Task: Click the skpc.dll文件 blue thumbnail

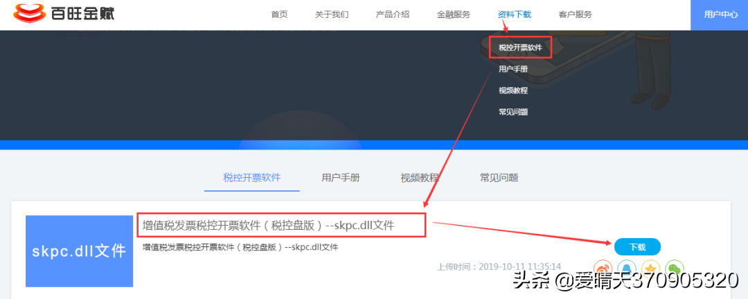Action: (x=79, y=251)
